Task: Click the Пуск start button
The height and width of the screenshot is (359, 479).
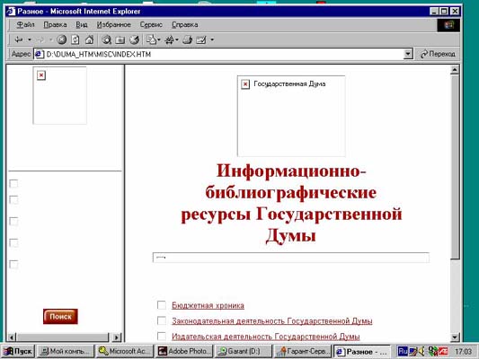Action: (18, 352)
